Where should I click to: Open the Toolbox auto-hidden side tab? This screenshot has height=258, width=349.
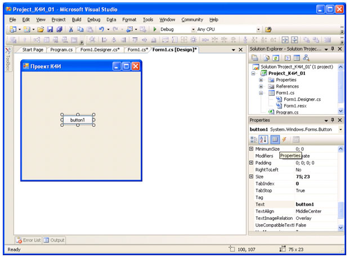click(x=8, y=60)
